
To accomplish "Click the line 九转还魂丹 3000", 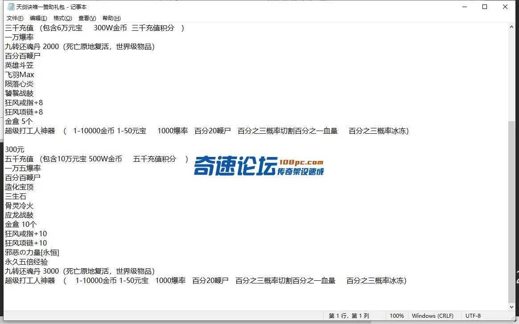I will pos(80,271).
